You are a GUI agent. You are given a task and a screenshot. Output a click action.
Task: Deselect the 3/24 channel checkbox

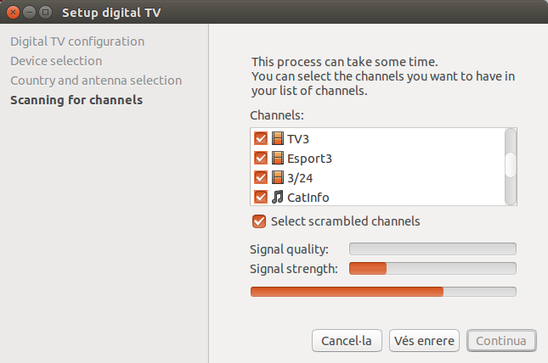(x=261, y=177)
